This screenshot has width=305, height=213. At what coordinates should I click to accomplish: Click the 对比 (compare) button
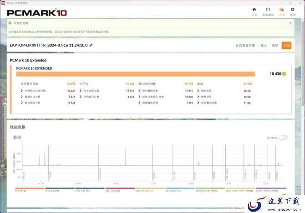click(x=263, y=46)
